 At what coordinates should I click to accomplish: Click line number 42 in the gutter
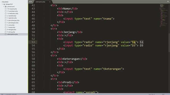pos(33,5)
